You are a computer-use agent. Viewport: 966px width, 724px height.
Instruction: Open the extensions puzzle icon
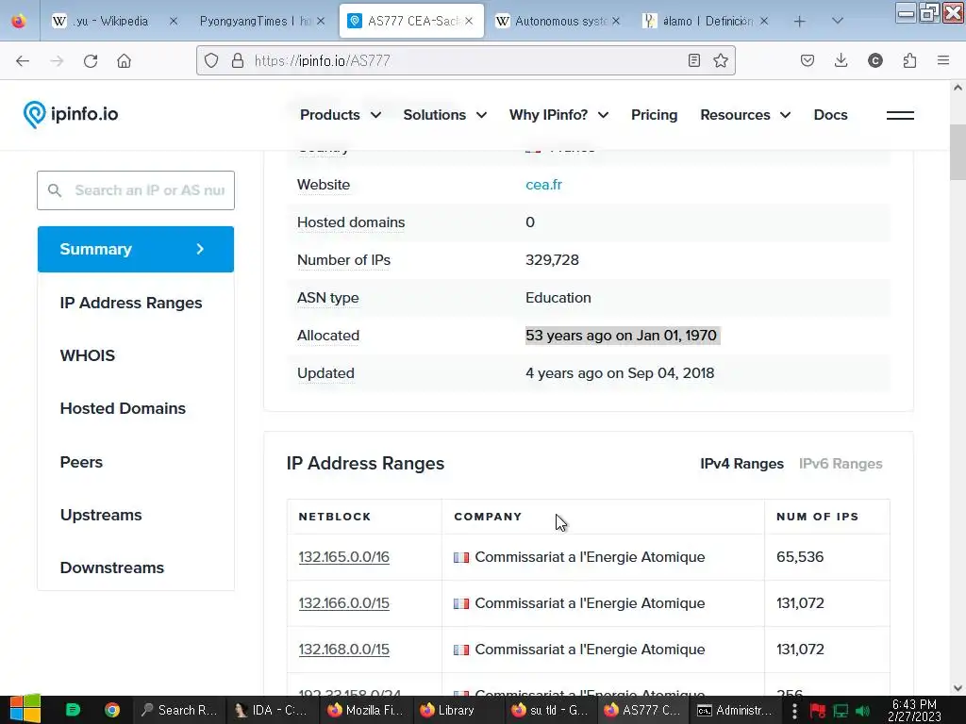point(909,60)
